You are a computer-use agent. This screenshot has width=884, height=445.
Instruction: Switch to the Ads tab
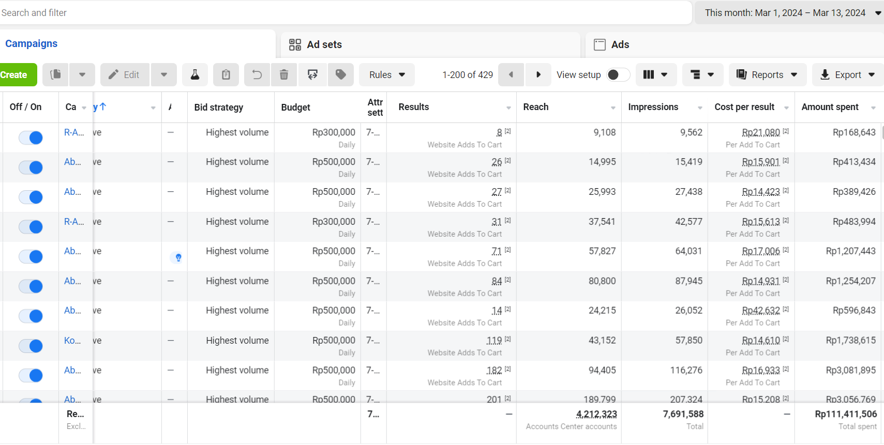(735, 45)
